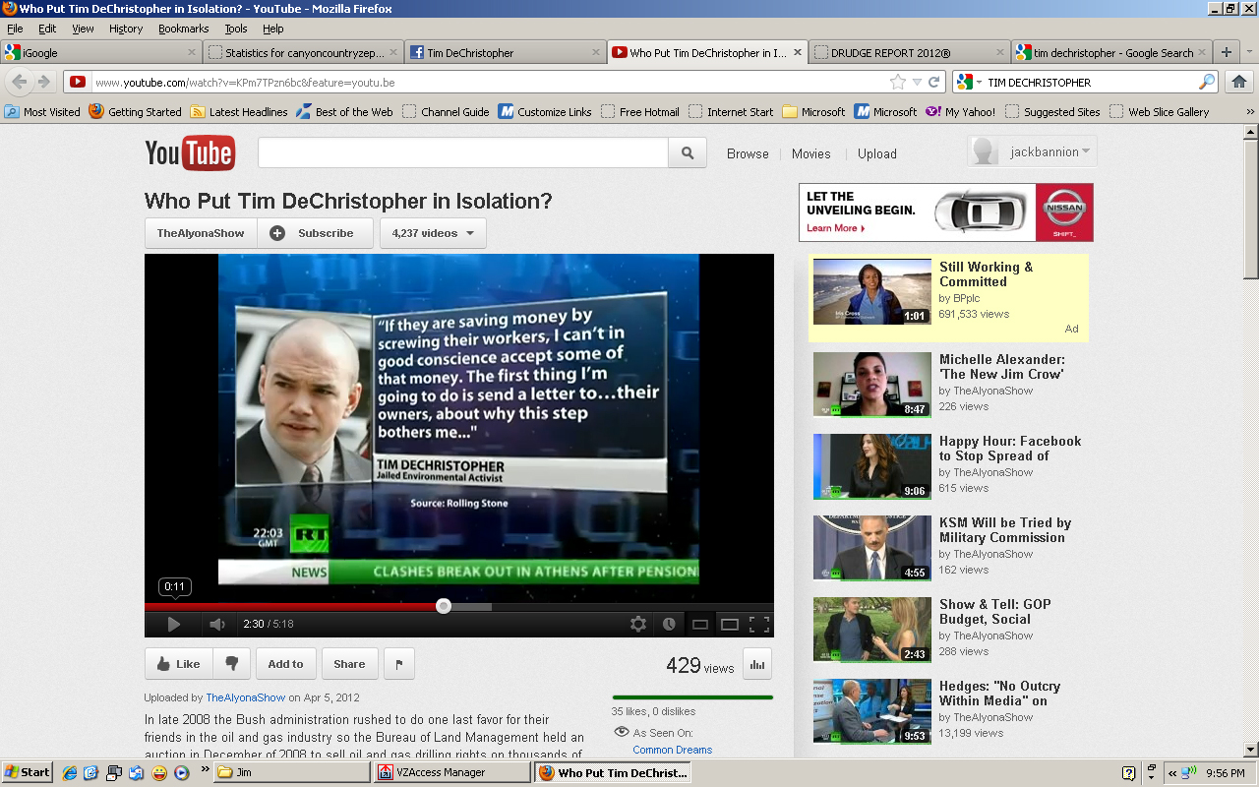Click the YouTube search magnifier button
1259x787 pixels.
click(687, 153)
